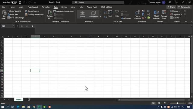The width and height of the screenshot is (193, 109).
Task: Apply Stocks data type
Action: click(x=82, y=14)
